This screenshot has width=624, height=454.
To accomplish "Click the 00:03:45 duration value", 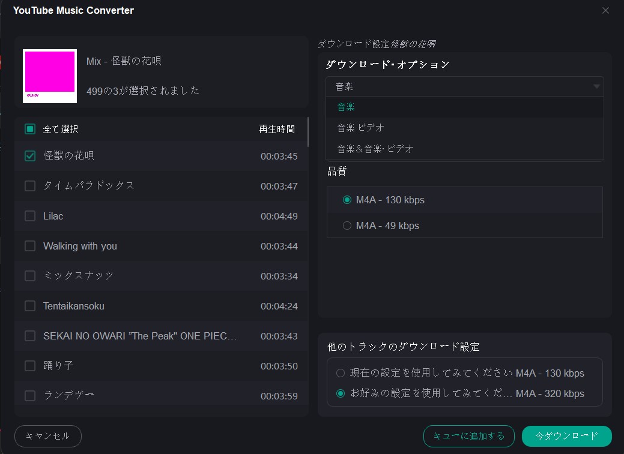I will pyautogui.click(x=279, y=157).
